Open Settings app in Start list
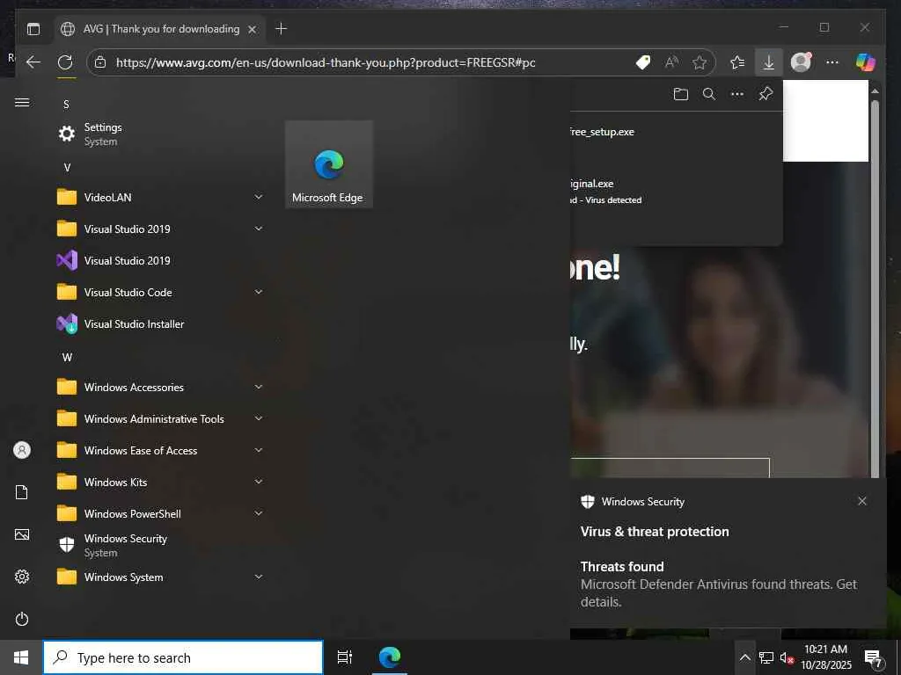 tap(161, 134)
